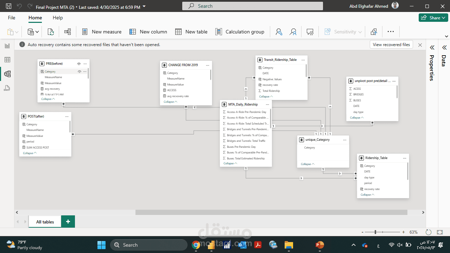Expand the Properties pane
The width and height of the screenshot is (450, 253).
pyautogui.click(x=432, y=48)
